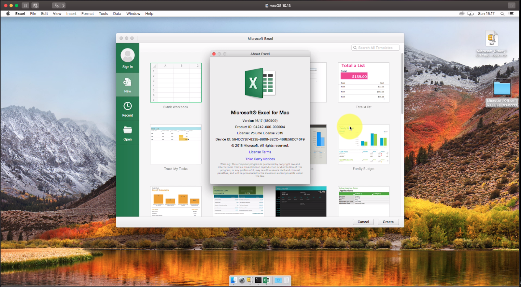Click the VM window tiling icon top-right
Image resolution: width=521 pixels, height=287 pixels.
click(512, 6)
